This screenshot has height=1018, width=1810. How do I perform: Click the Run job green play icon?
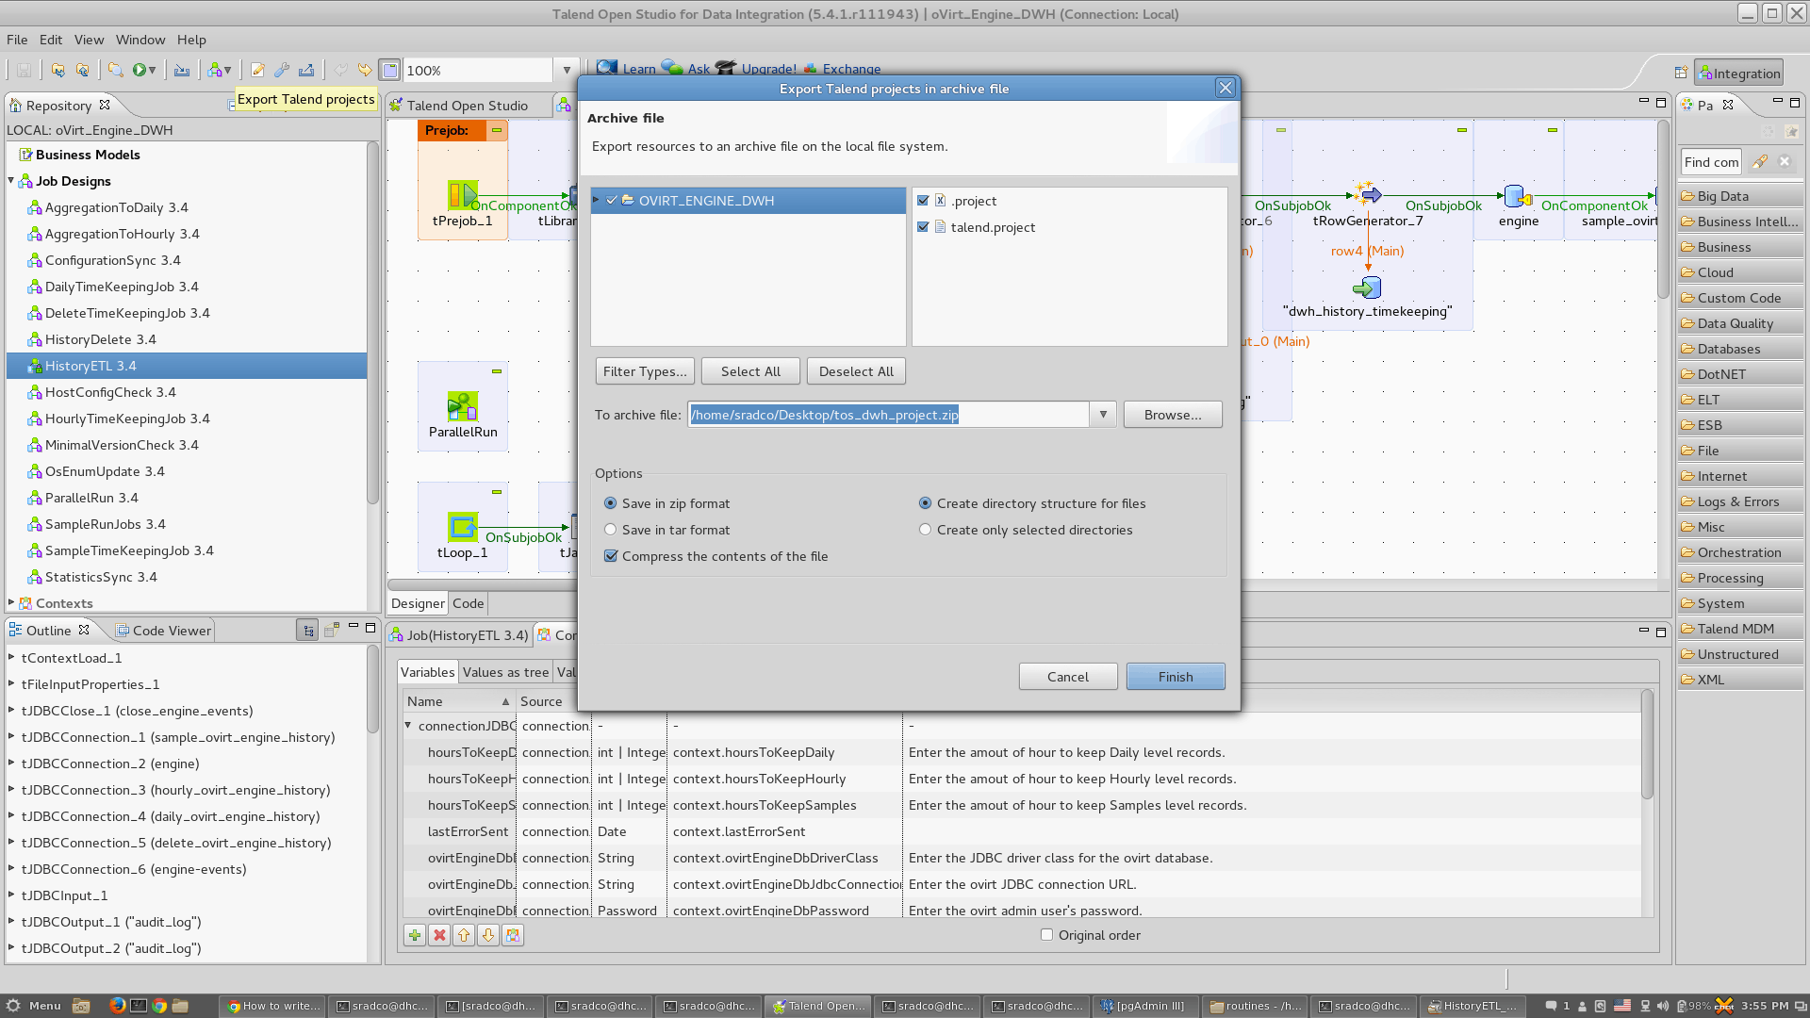(x=140, y=70)
